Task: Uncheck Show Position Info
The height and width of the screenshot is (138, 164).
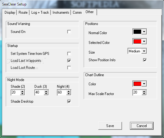Action: [x=145, y=60]
